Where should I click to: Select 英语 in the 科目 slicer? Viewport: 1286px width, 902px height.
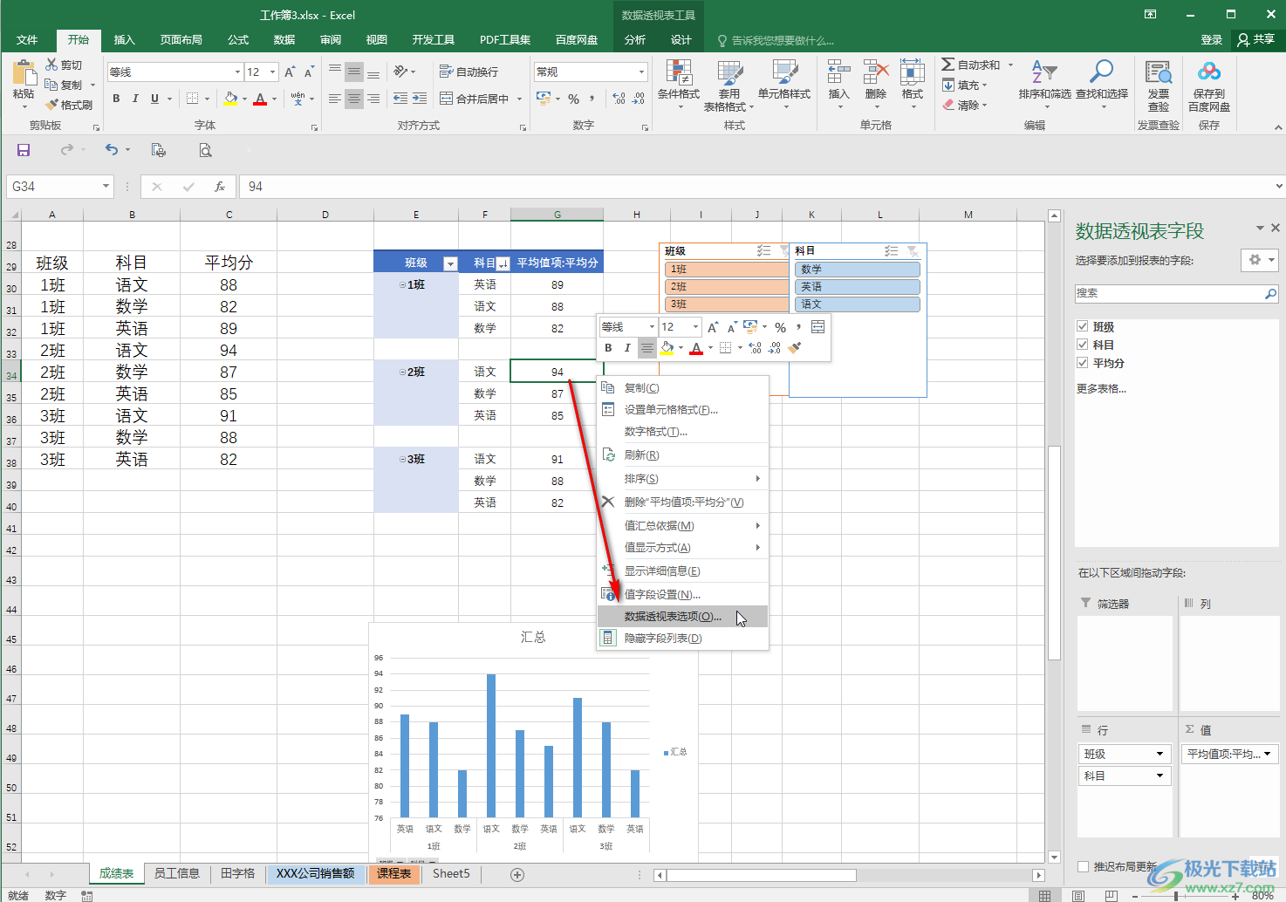point(857,286)
